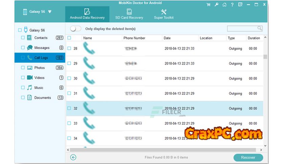The image size is (283, 164).
Task: Click phone icon in row 28
Action: pos(89,48)
